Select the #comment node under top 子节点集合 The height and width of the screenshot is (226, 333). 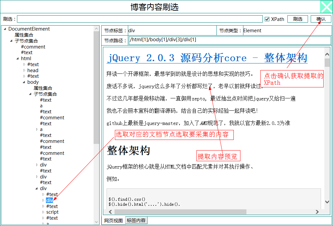33,47
